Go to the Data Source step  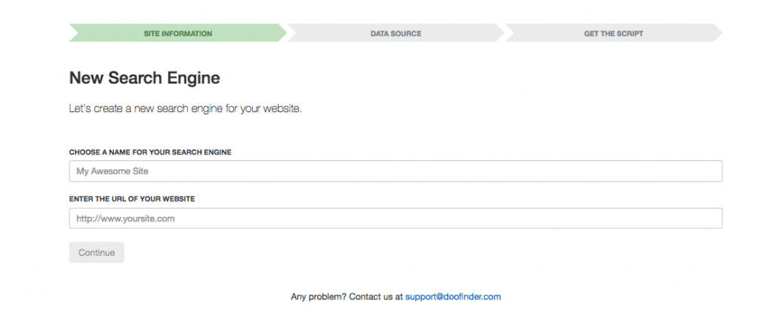(396, 33)
